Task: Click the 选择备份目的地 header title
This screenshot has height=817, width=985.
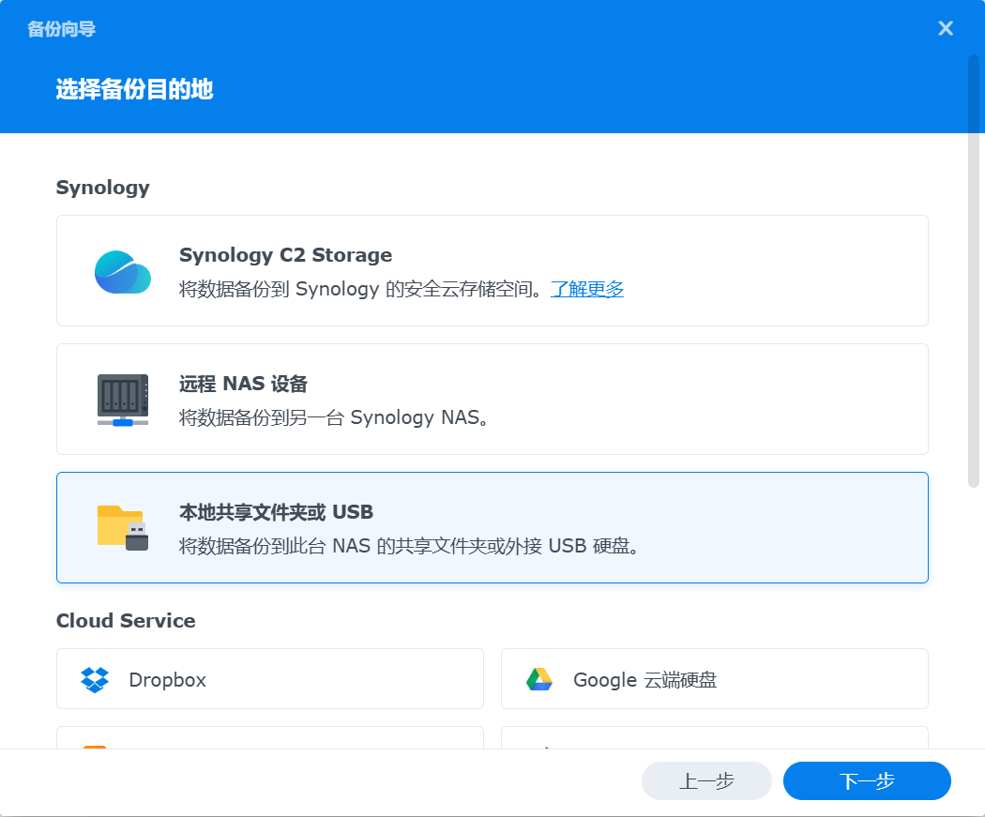Action: (x=134, y=90)
